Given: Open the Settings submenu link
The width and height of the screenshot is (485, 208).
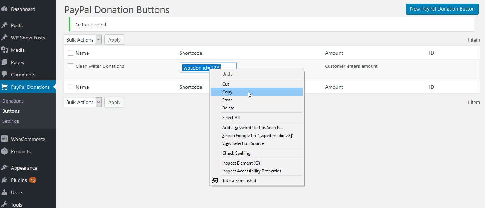Looking at the screenshot, I should [11, 121].
